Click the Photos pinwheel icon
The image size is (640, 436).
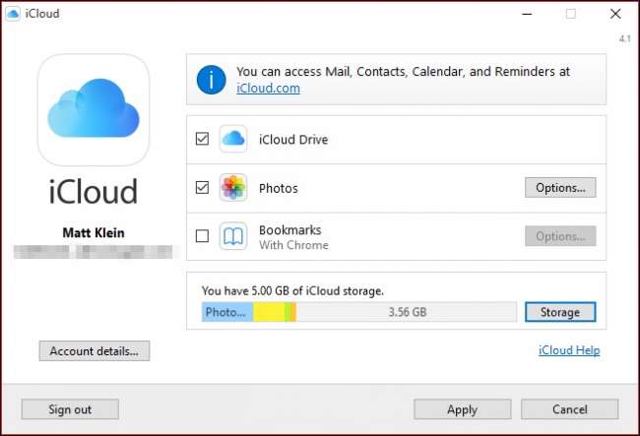[x=232, y=187]
